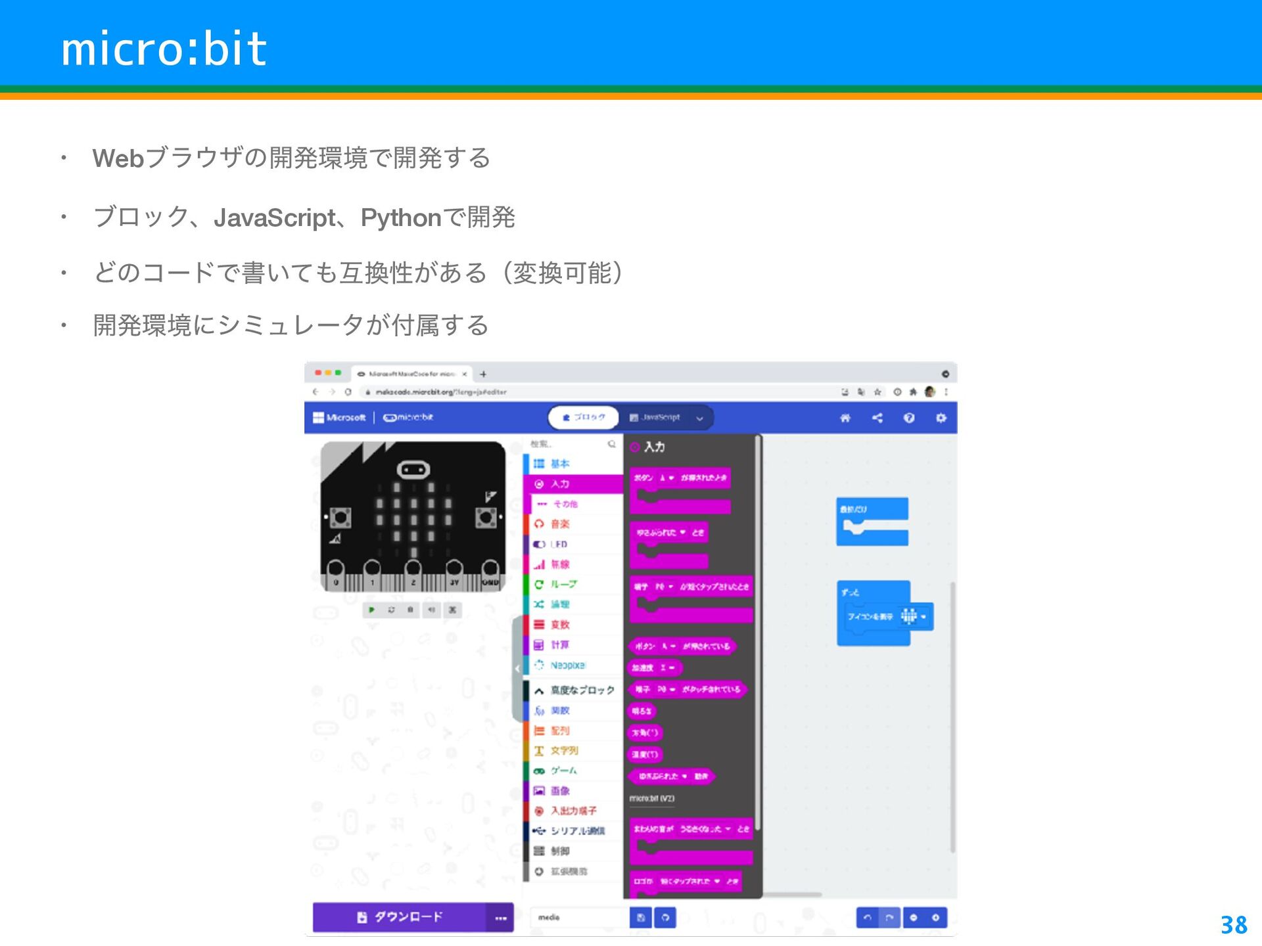Open the 論理 block category

click(x=574, y=604)
